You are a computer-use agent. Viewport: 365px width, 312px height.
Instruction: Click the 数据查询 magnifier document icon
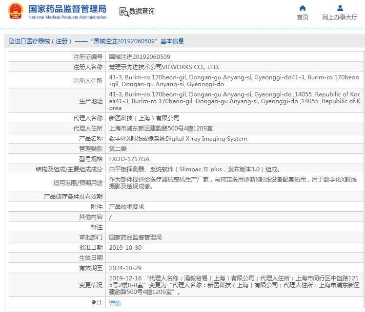123,12
